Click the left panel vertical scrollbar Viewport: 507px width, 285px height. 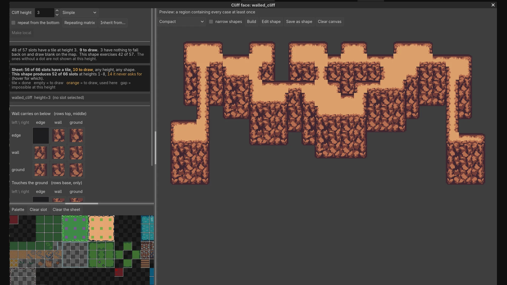pyautogui.click(x=152, y=87)
